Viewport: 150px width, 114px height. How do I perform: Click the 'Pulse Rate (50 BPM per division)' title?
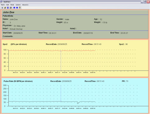(18, 81)
